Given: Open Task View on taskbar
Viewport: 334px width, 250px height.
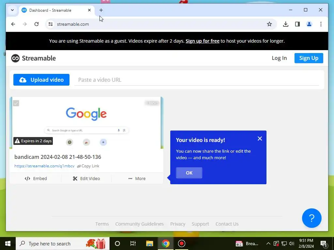Looking at the screenshot, I should click(x=133, y=243).
